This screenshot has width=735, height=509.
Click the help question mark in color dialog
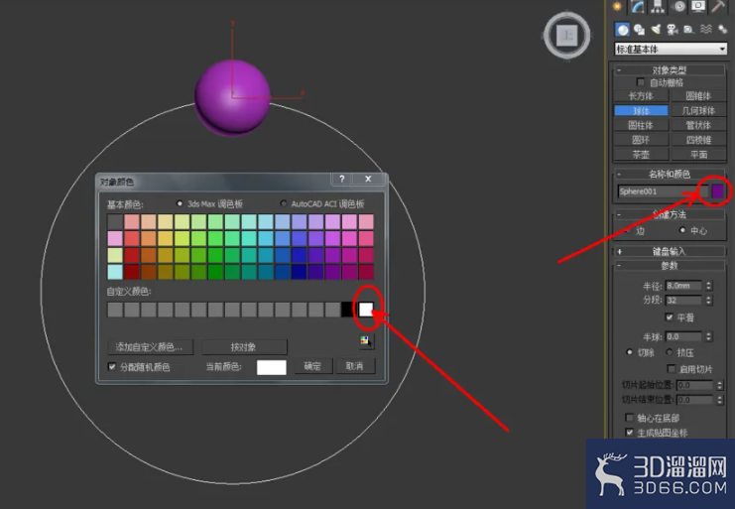point(342,179)
